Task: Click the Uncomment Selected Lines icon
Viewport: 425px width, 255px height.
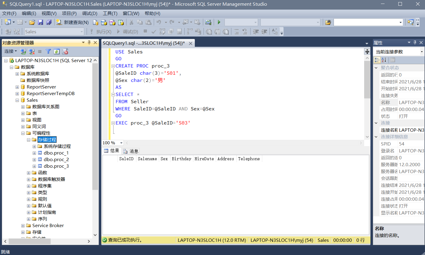Action: coord(245,31)
